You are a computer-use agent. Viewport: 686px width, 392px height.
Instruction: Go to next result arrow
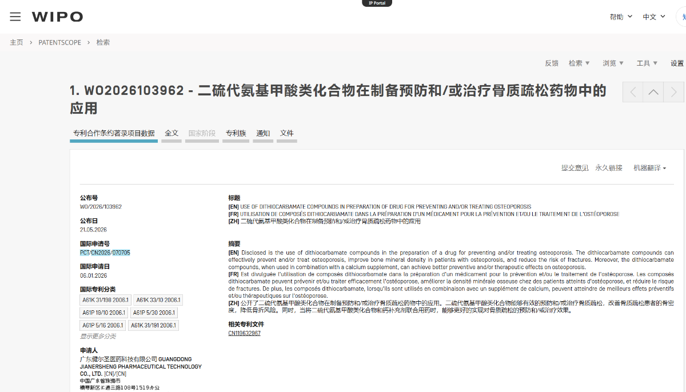point(673,92)
